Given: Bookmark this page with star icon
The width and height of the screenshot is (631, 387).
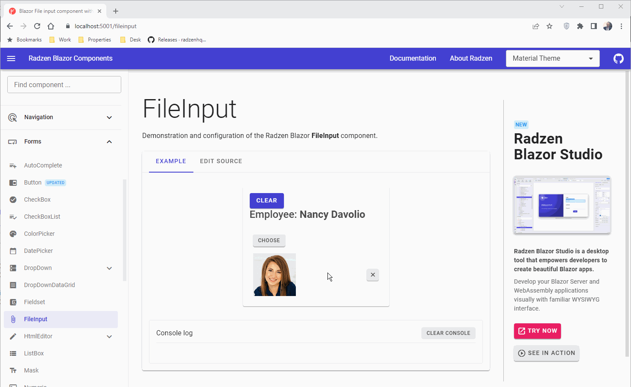Looking at the screenshot, I should (549, 26).
